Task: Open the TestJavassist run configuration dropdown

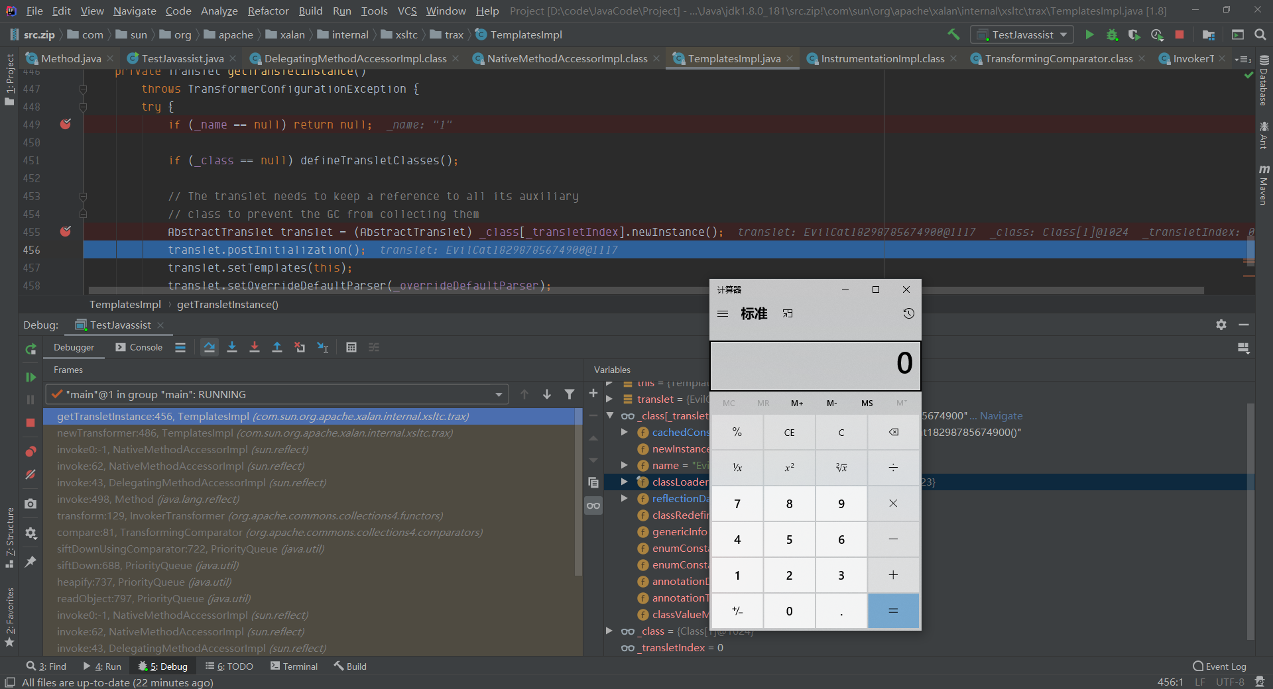Action: point(1022,34)
